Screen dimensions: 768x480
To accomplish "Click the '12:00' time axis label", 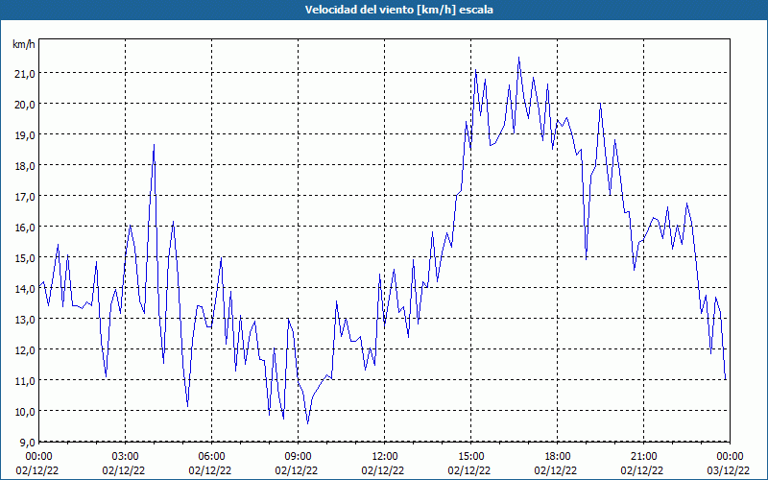I will click(x=385, y=457).
